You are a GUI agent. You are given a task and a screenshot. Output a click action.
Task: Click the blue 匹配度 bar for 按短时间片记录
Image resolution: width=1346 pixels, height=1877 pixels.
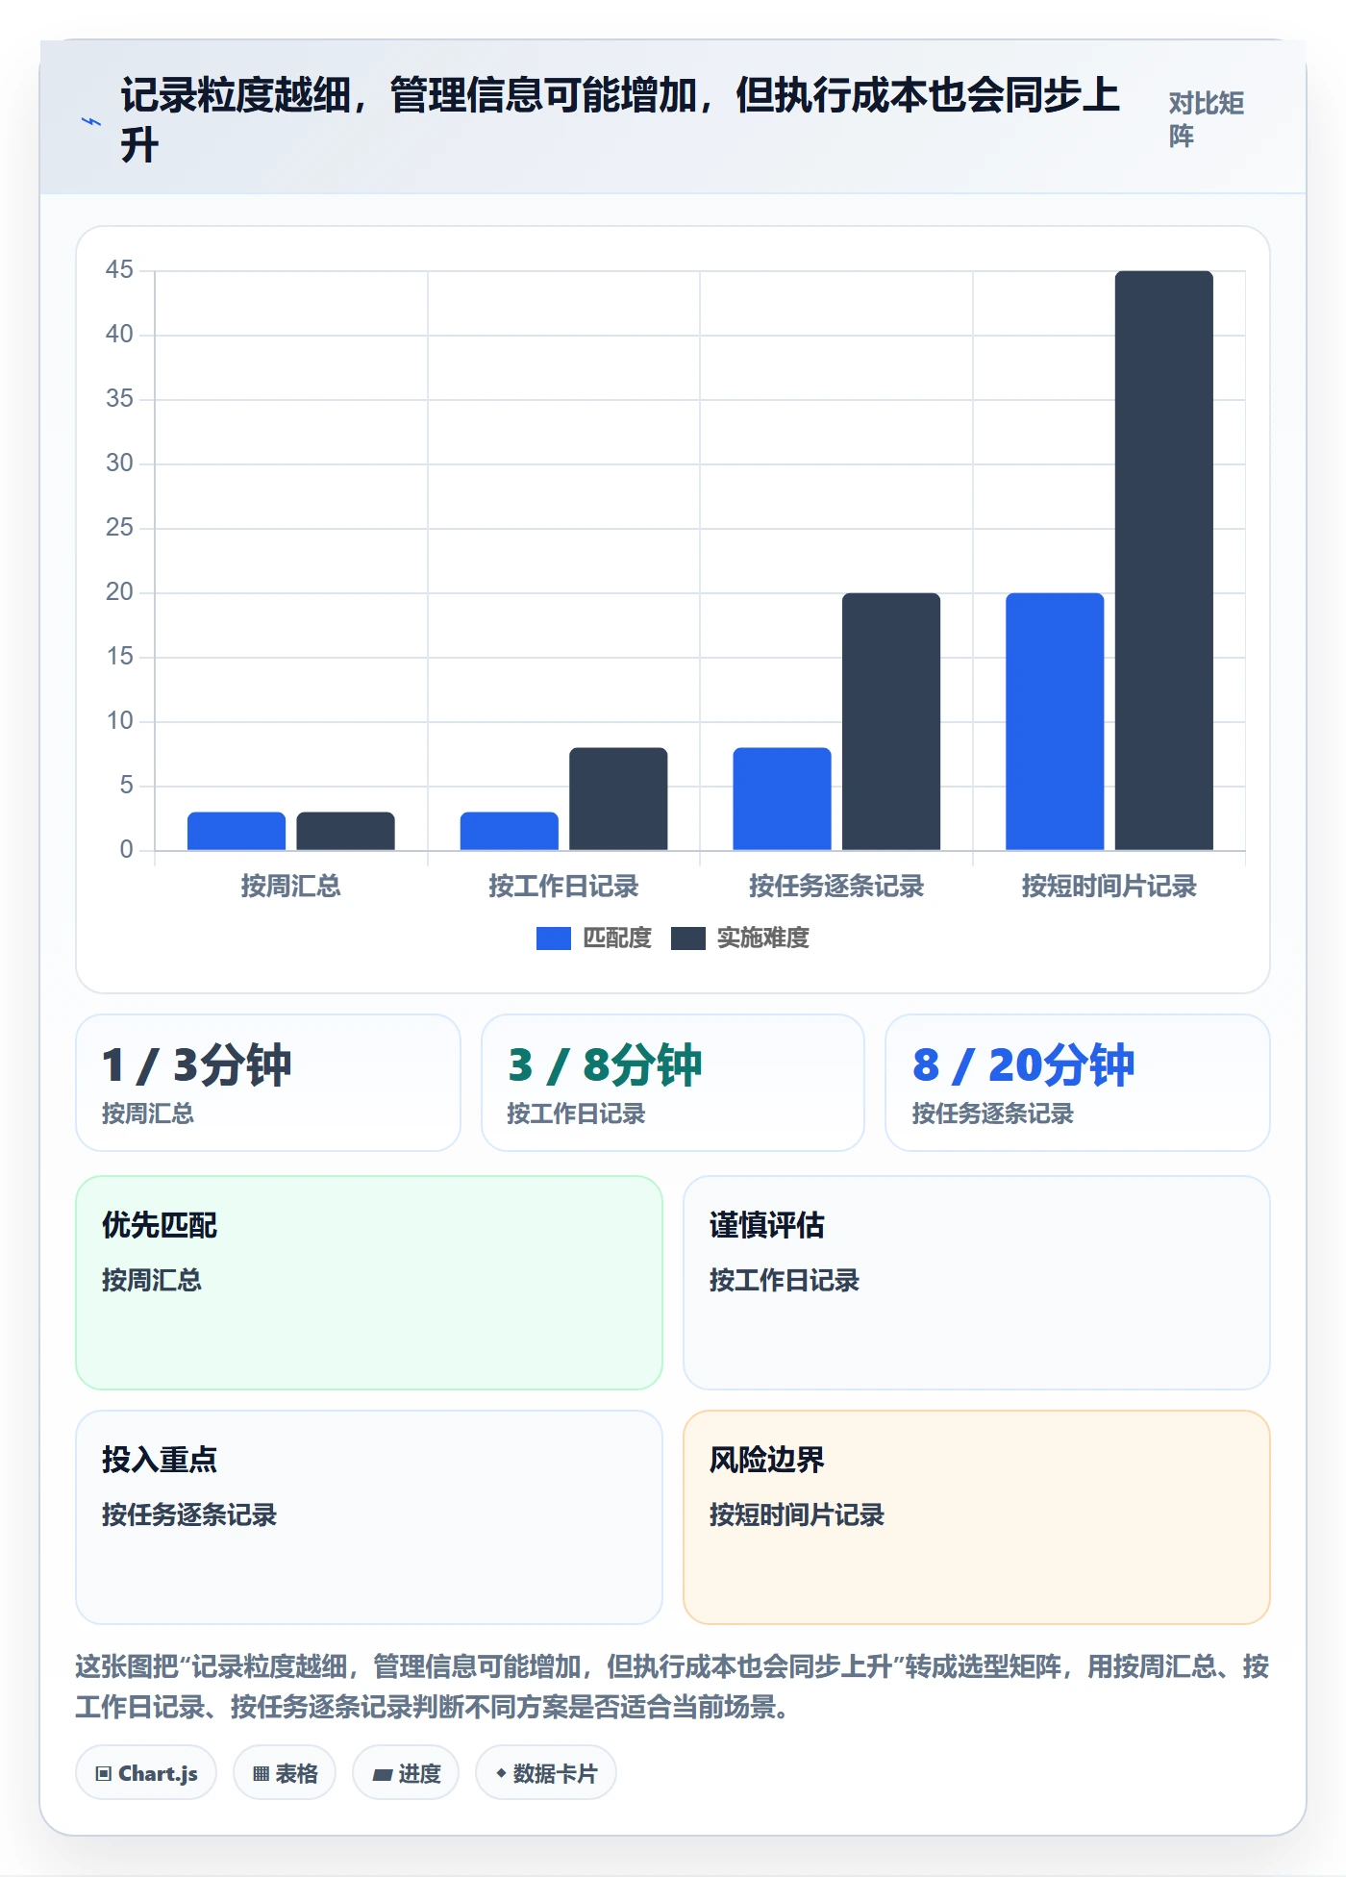click(1055, 721)
